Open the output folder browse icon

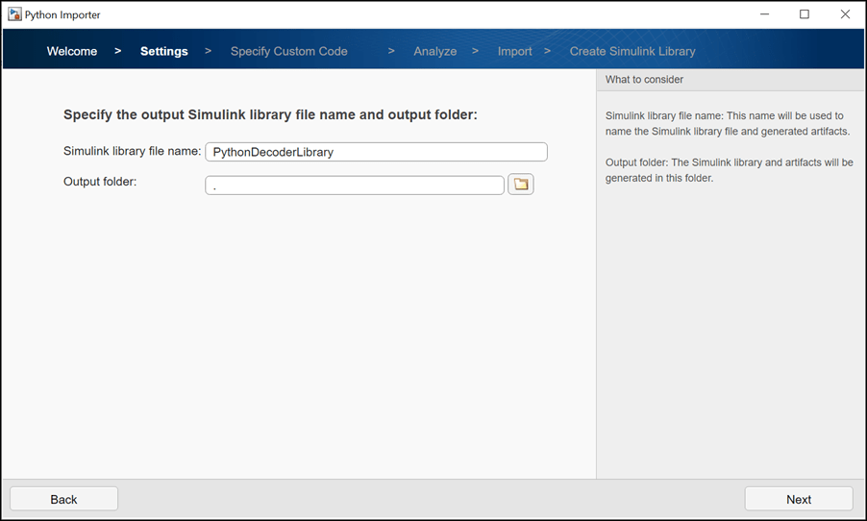521,185
